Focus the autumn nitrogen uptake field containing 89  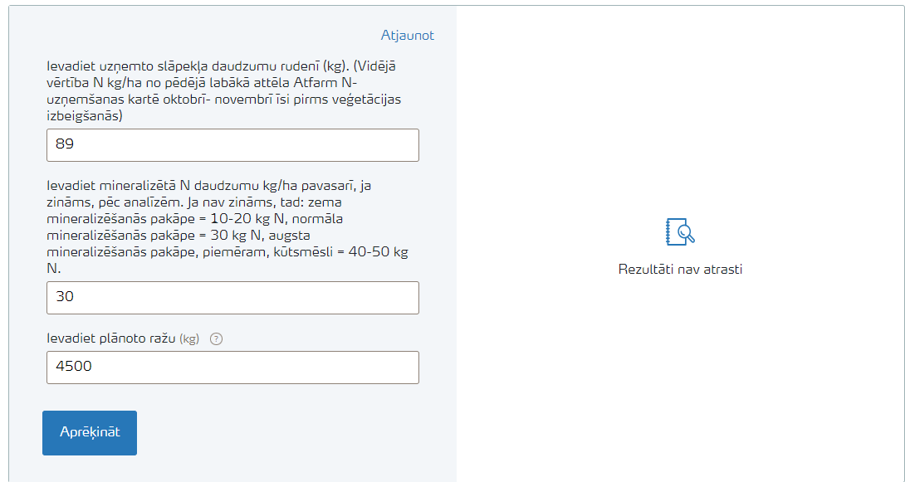point(232,145)
